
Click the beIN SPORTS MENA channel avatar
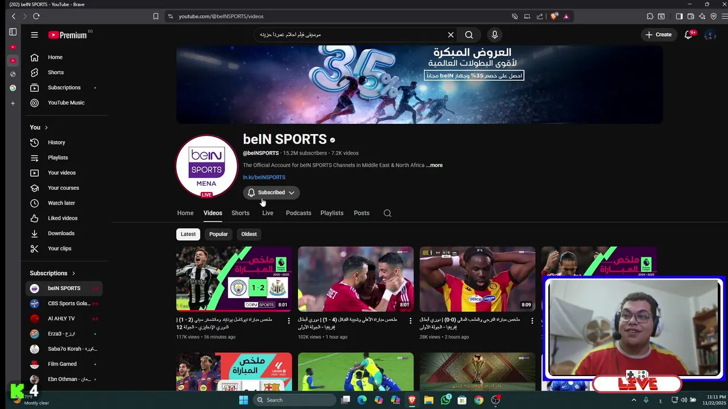tap(206, 166)
